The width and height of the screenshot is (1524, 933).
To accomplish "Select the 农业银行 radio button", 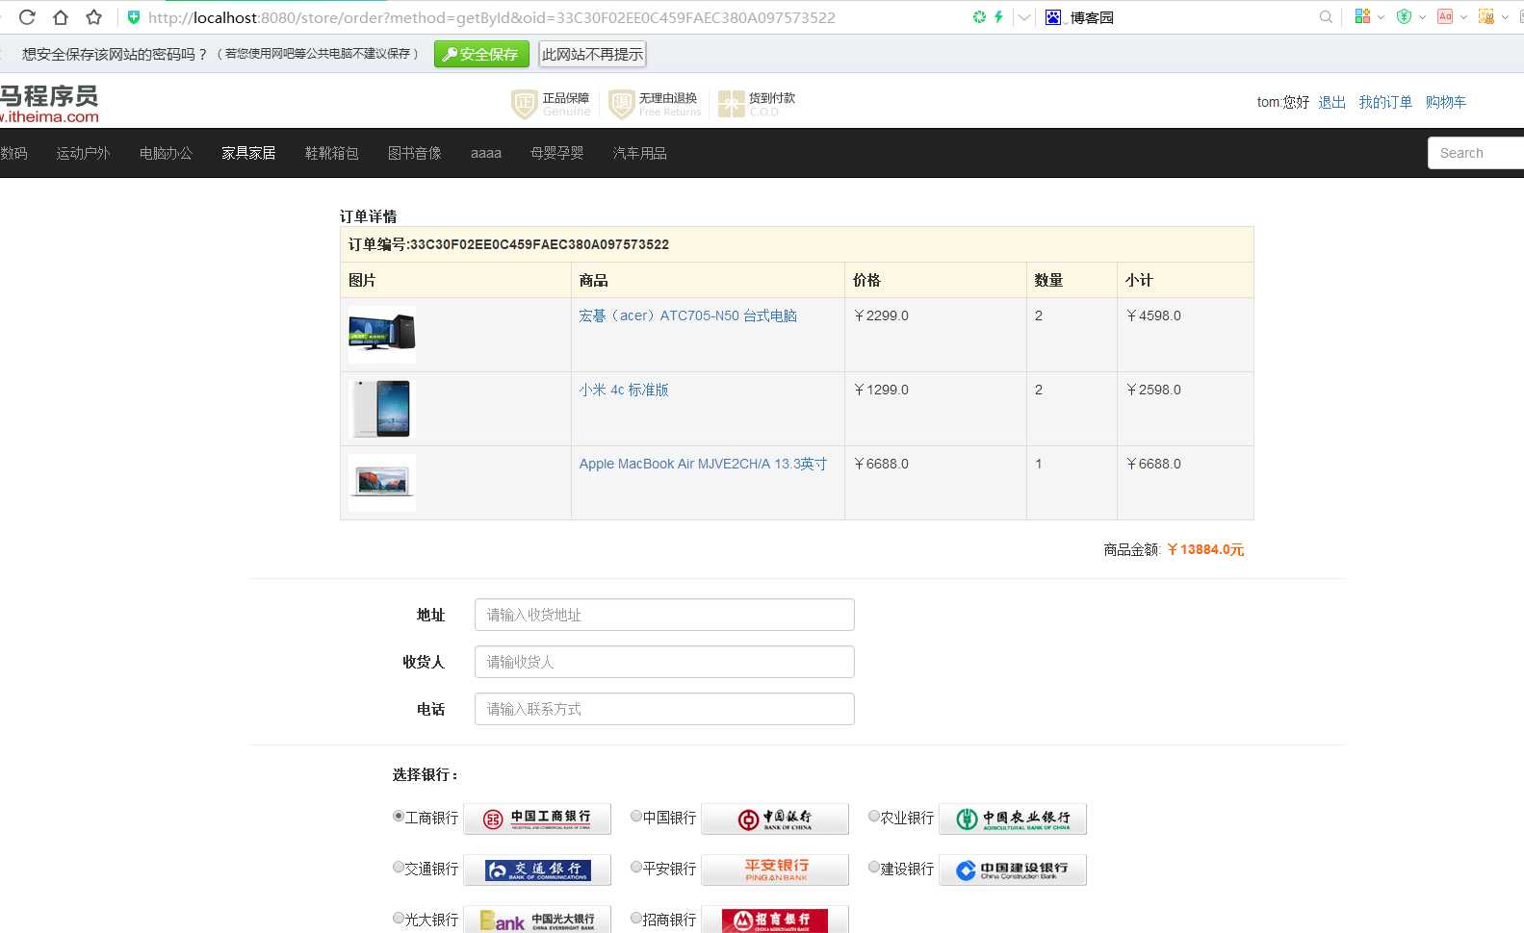I will pyautogui.click(x=874, y=816).
